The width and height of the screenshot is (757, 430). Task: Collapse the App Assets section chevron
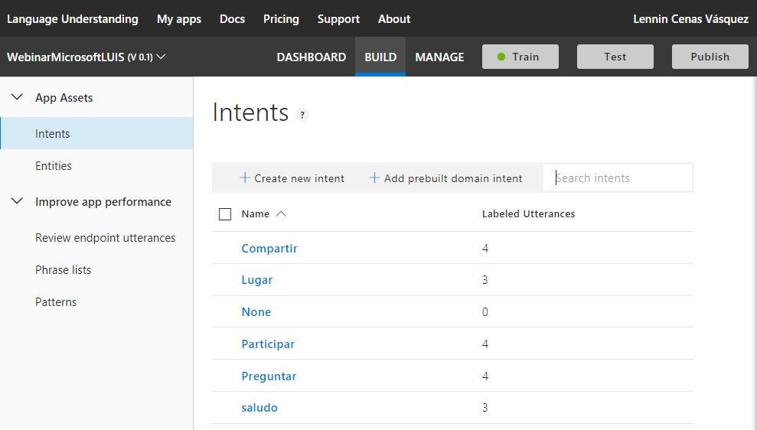(17, 97)
